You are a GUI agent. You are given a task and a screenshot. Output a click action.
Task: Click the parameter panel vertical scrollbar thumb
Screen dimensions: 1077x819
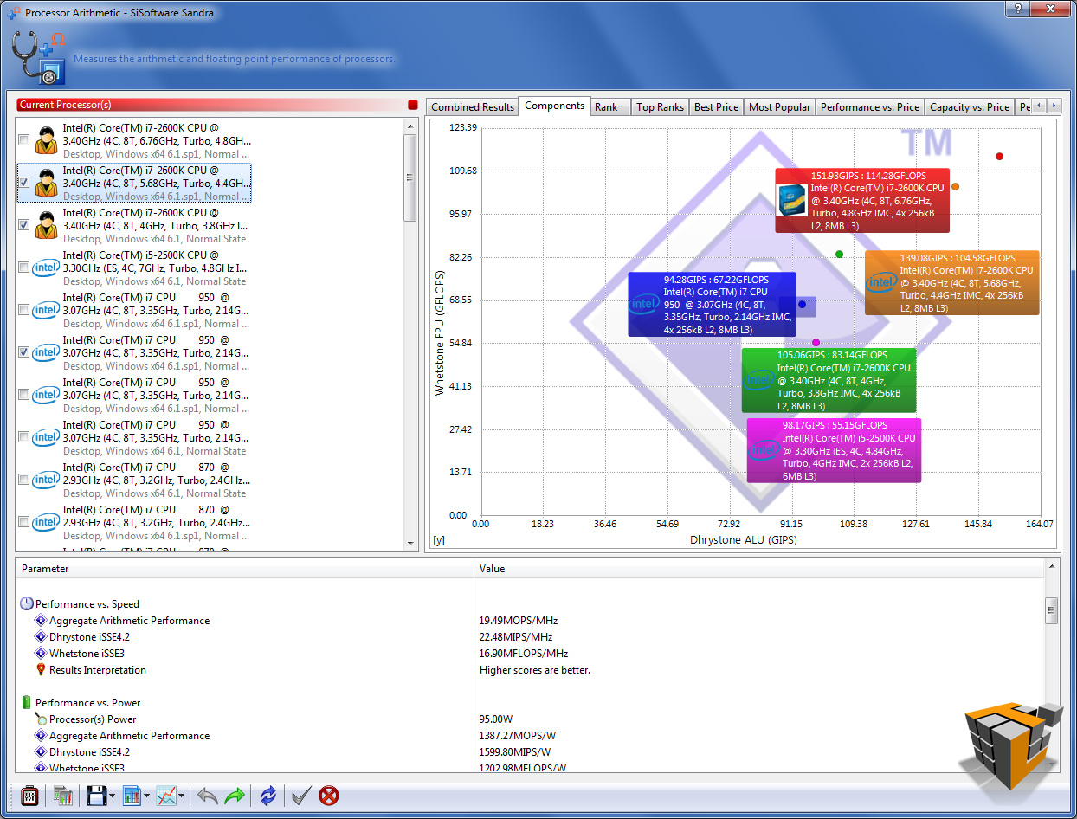pos(1052,609)
